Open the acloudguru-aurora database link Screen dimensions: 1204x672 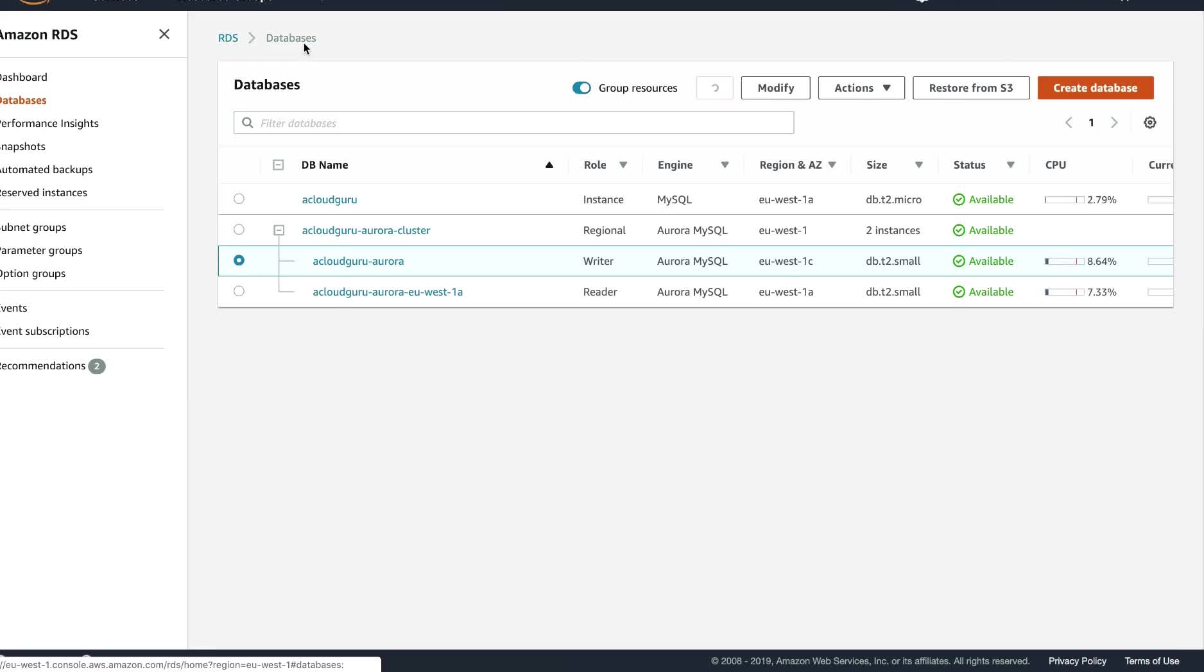(x=358, y=261)
